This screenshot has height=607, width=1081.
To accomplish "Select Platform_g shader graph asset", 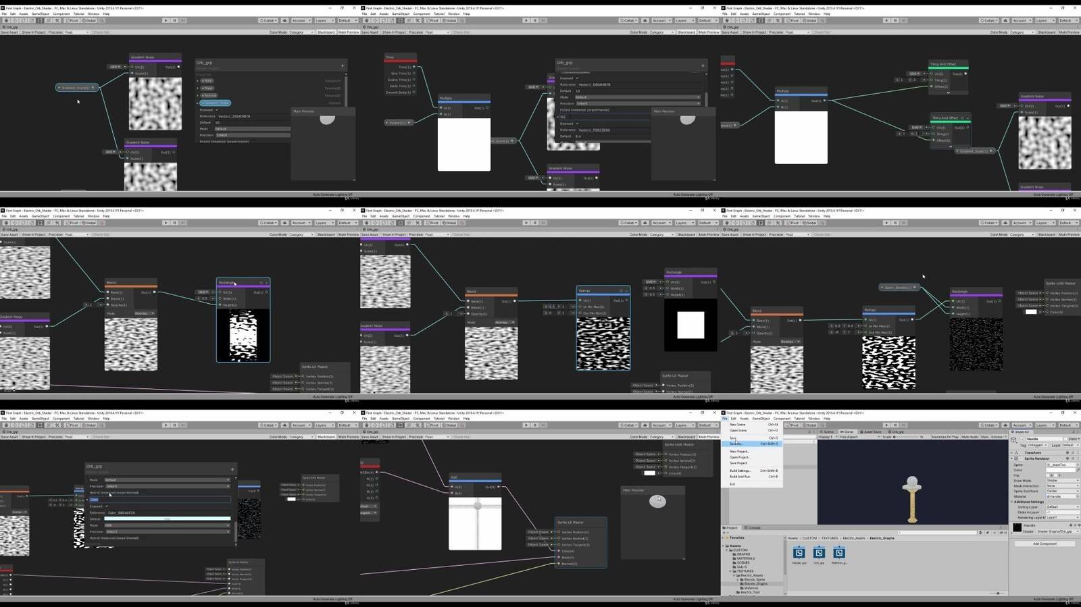I will [x=839, y=556].
